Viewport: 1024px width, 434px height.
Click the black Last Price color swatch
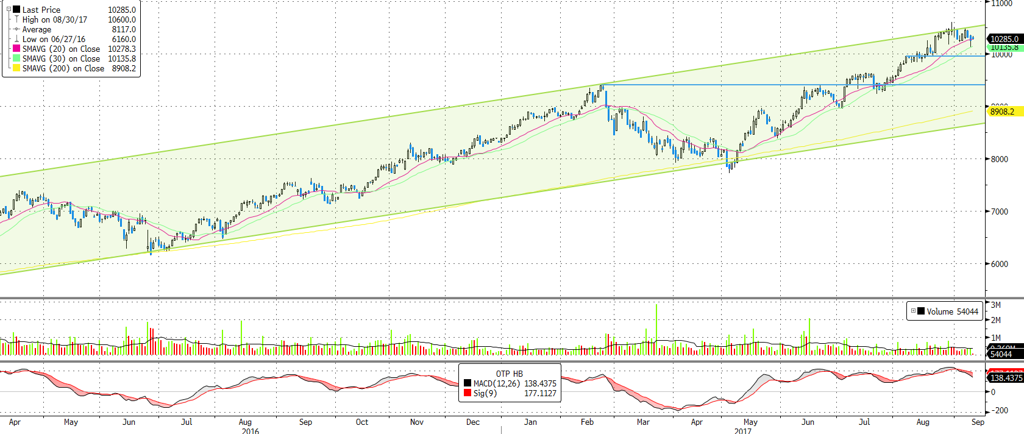(16, 10)
